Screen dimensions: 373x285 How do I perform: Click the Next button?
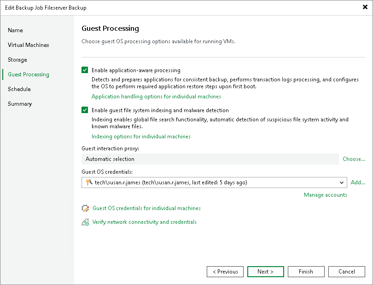pyautogui.click(x=265, y=271)
